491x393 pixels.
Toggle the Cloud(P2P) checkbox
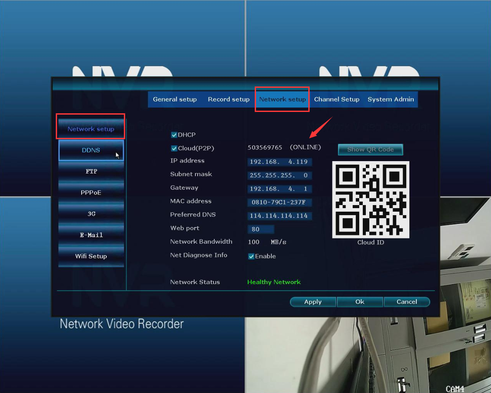[x=174, y=148]
